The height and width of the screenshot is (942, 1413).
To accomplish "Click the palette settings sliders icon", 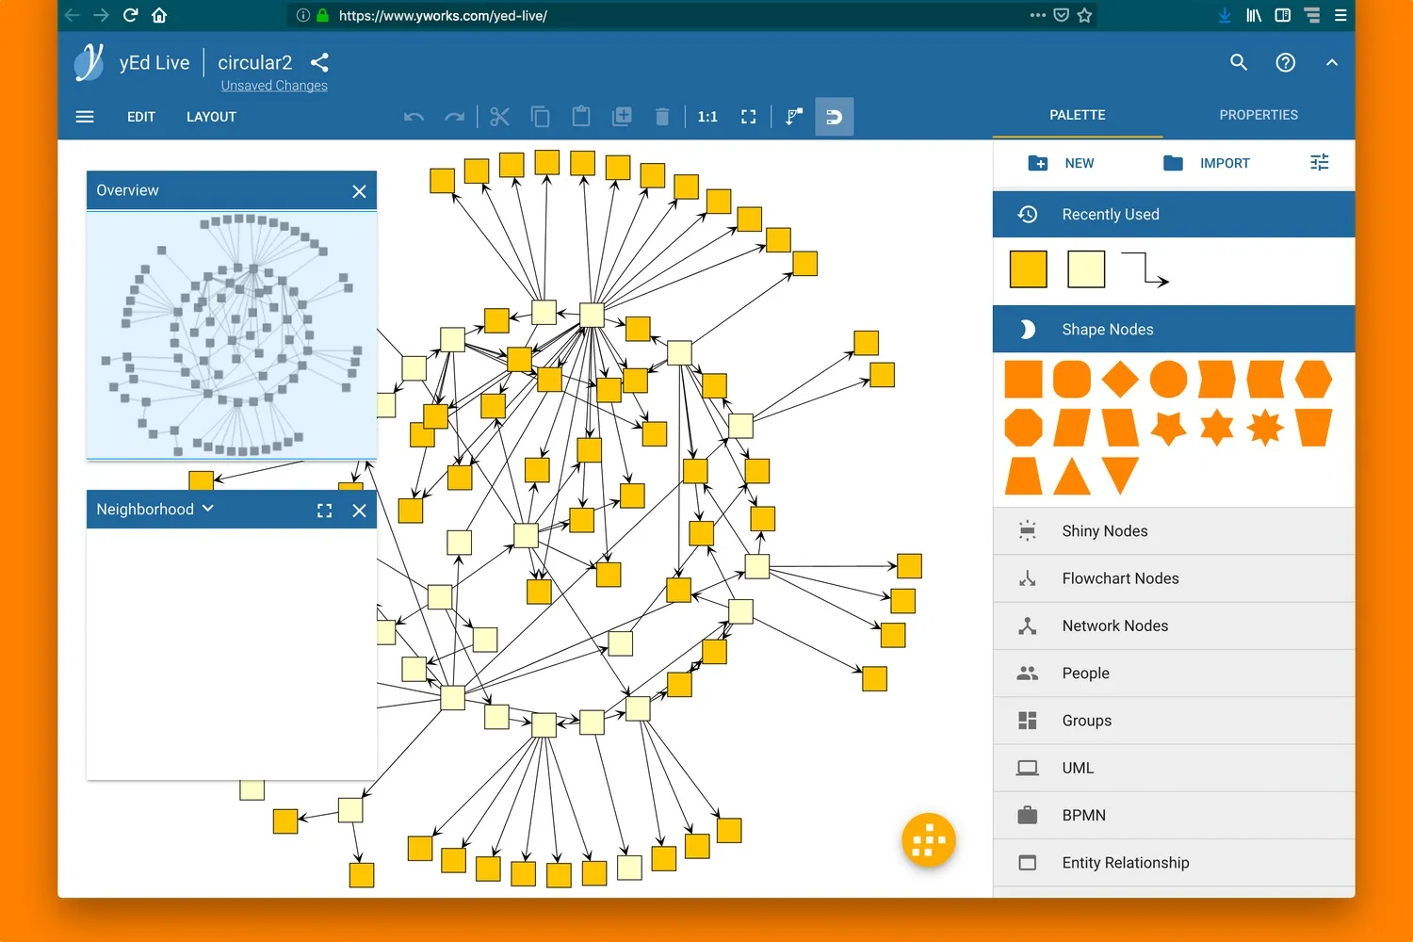I will click(1319, 163).
